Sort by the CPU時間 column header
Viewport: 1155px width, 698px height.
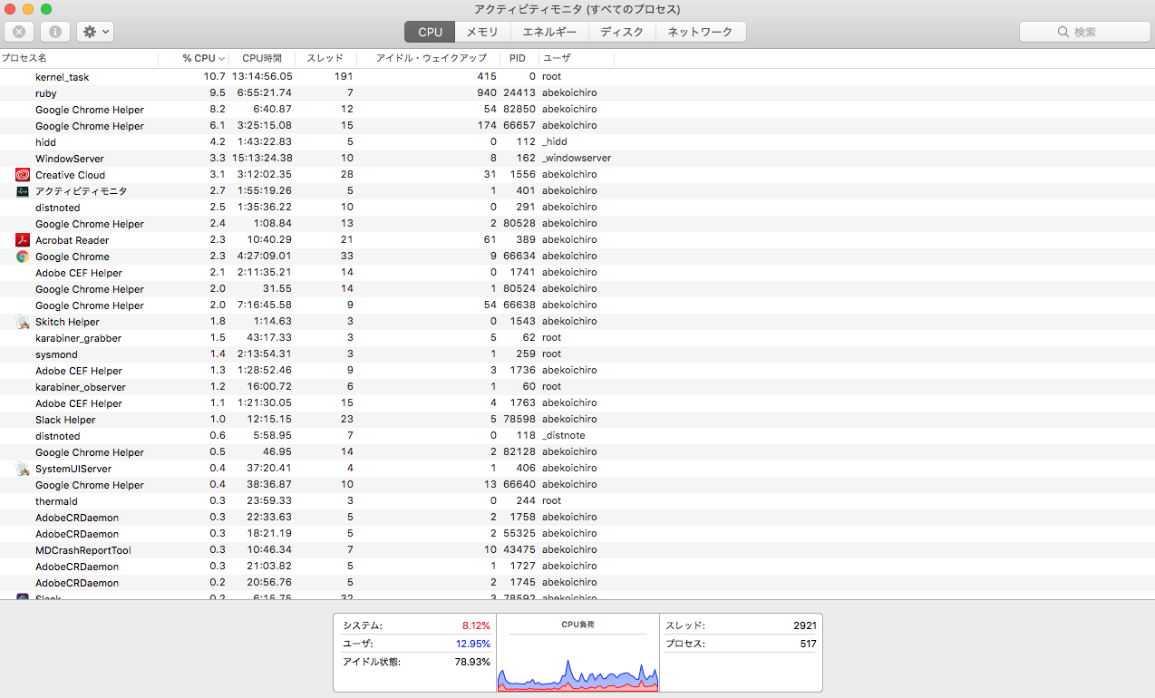[x=263, y=58]
